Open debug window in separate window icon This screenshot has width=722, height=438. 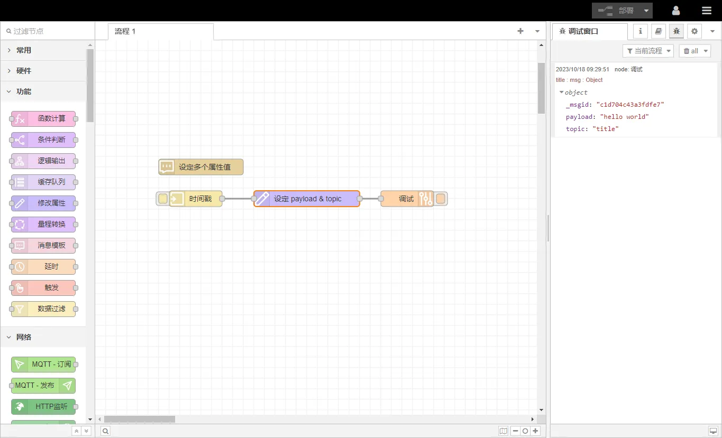pos(712,431)
